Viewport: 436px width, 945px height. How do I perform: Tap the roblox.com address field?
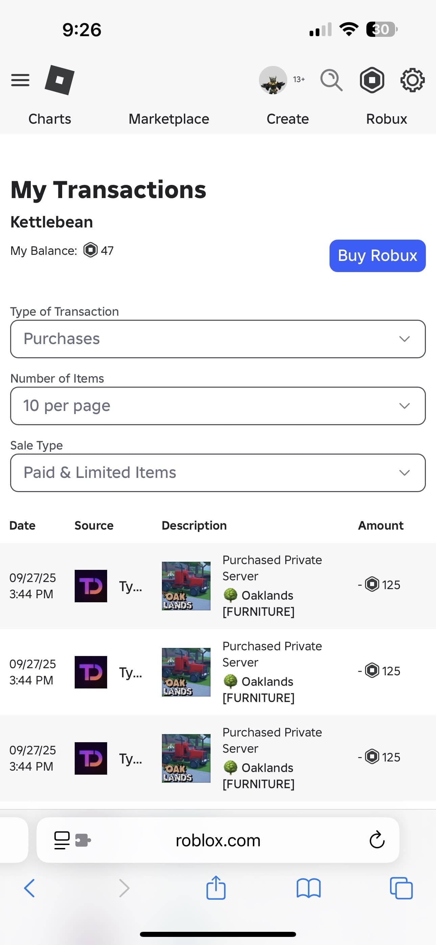coord(218,840)
